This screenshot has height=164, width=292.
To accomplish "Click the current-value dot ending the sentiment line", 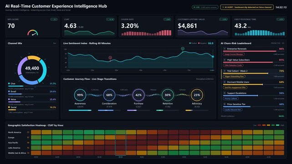I will [x=213, y=56].
